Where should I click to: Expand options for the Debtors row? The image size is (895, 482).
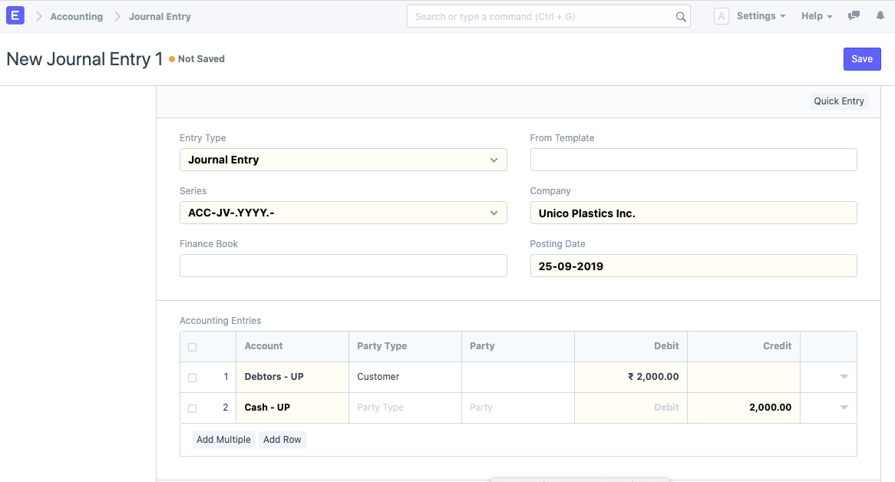844,377
